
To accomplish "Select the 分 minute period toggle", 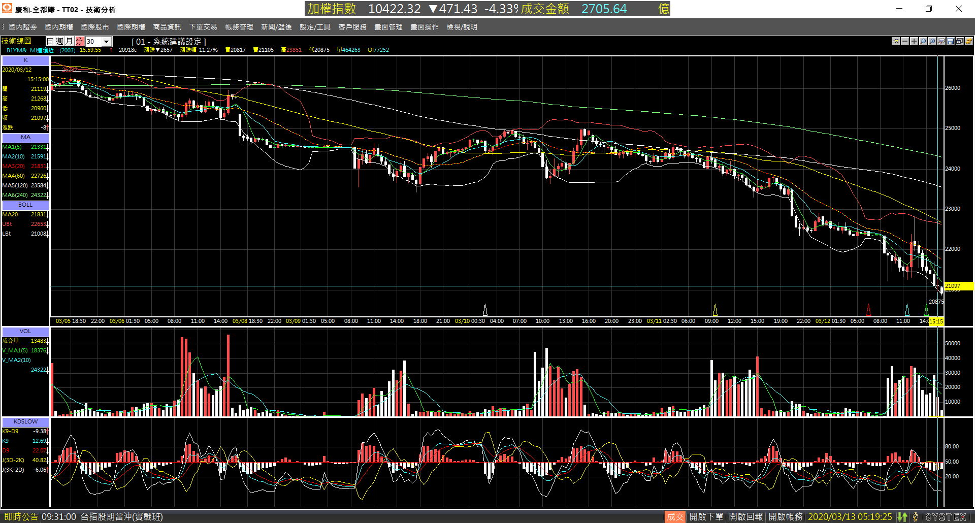I will click(x=80, y=41).
